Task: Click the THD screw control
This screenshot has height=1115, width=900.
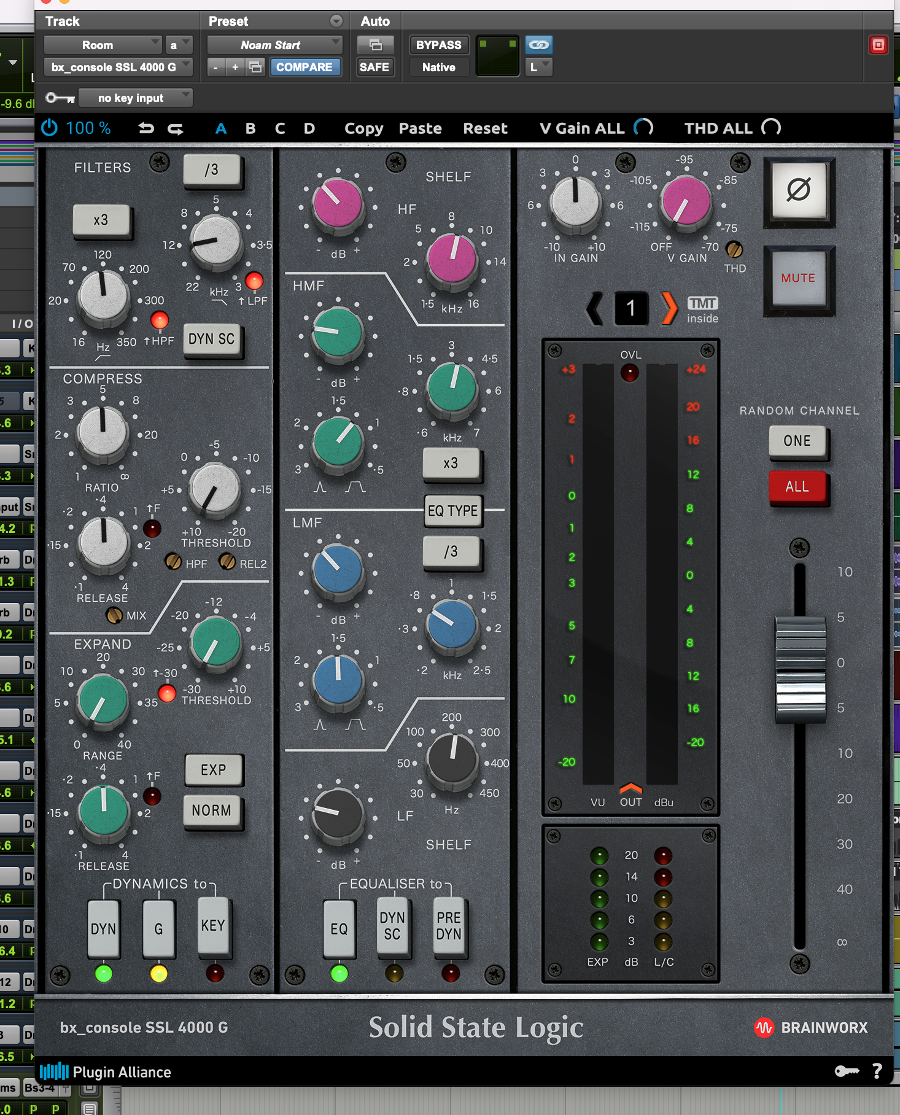Action: (734, 249)
